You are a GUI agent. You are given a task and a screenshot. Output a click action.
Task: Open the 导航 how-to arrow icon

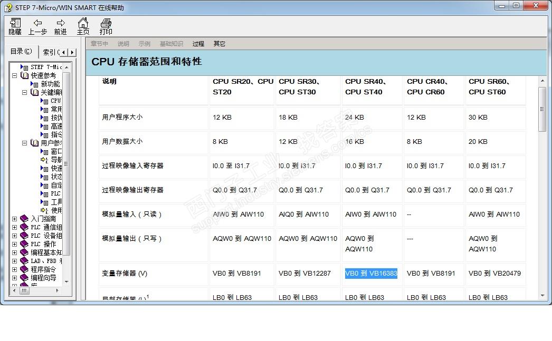(44, 160)
